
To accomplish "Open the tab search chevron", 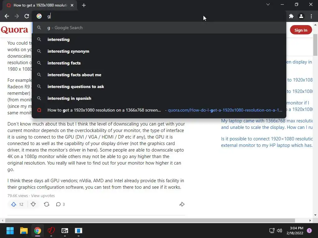I will click(268, 4).
